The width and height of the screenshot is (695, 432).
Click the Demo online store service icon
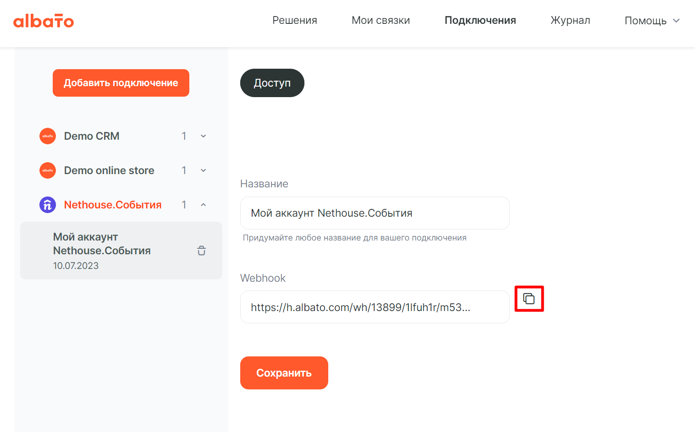48,170
